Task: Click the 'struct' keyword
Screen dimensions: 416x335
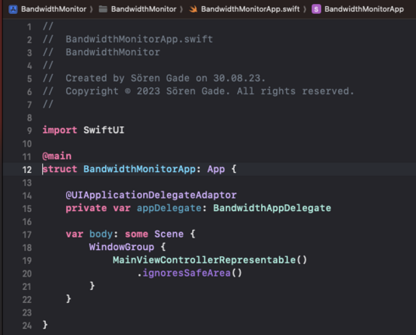Action: click(60, 169)
